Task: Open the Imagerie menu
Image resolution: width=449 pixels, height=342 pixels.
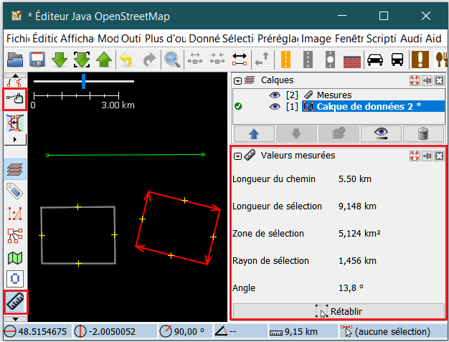Action: click(316, 39)
